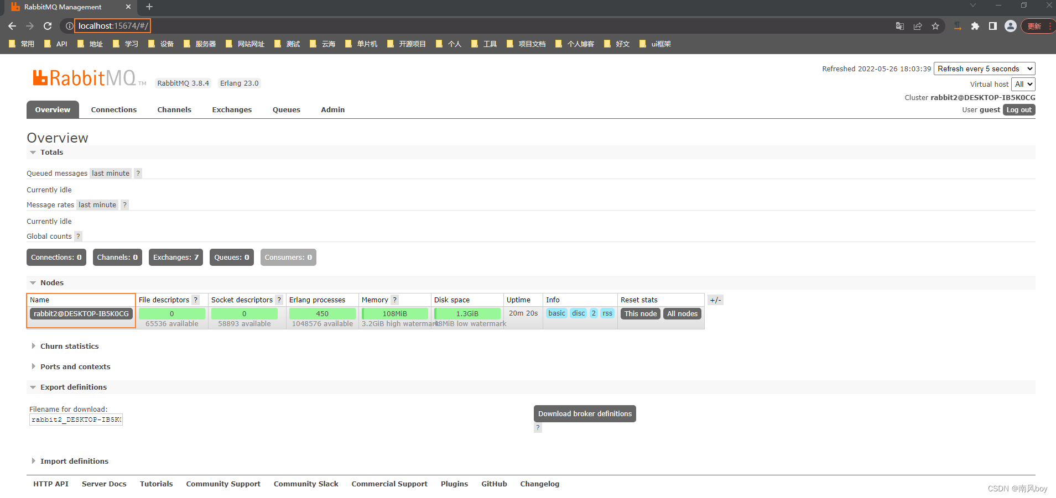Click the RabbitMQ logo
The width and height of the screenshot is (1056, 498).
tap(89, 78)
